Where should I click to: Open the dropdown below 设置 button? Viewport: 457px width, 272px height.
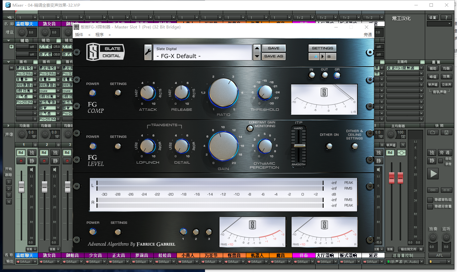439,24
